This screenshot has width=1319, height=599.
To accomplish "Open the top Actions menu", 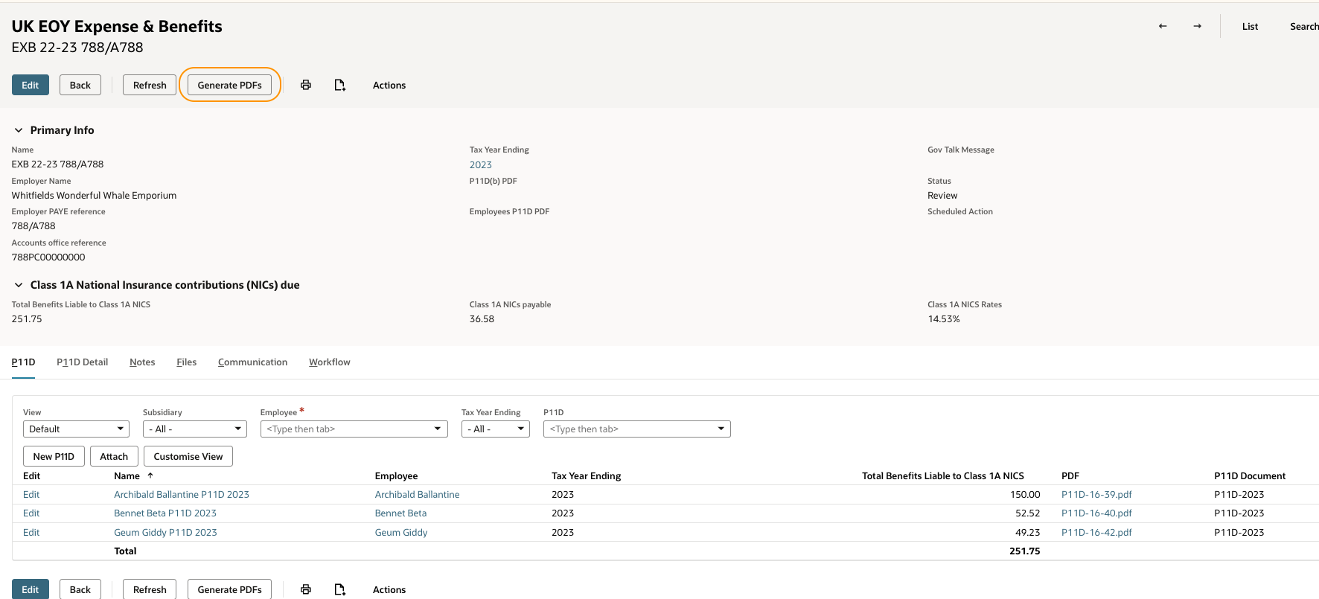I will coord(389,86).
